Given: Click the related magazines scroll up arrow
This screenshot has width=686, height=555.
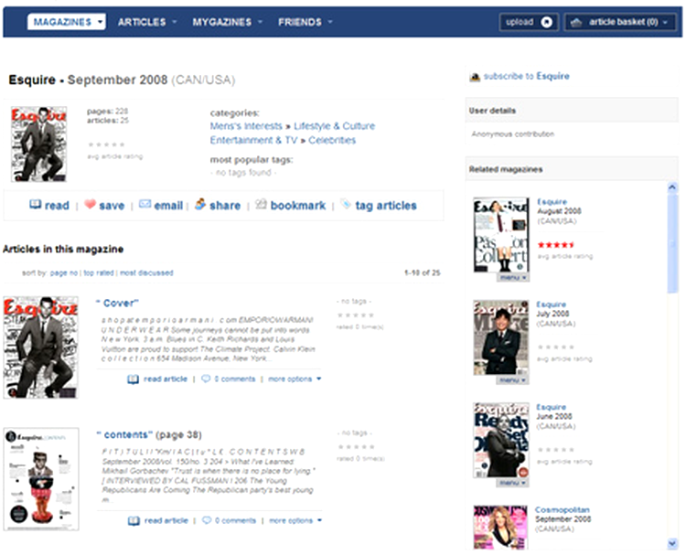Looking at the screenshot, I should [672, 187].
